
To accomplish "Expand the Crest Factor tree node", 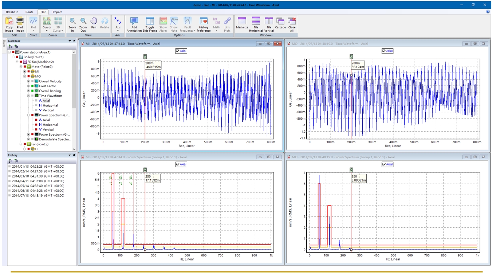I will (x=28, y=86).
